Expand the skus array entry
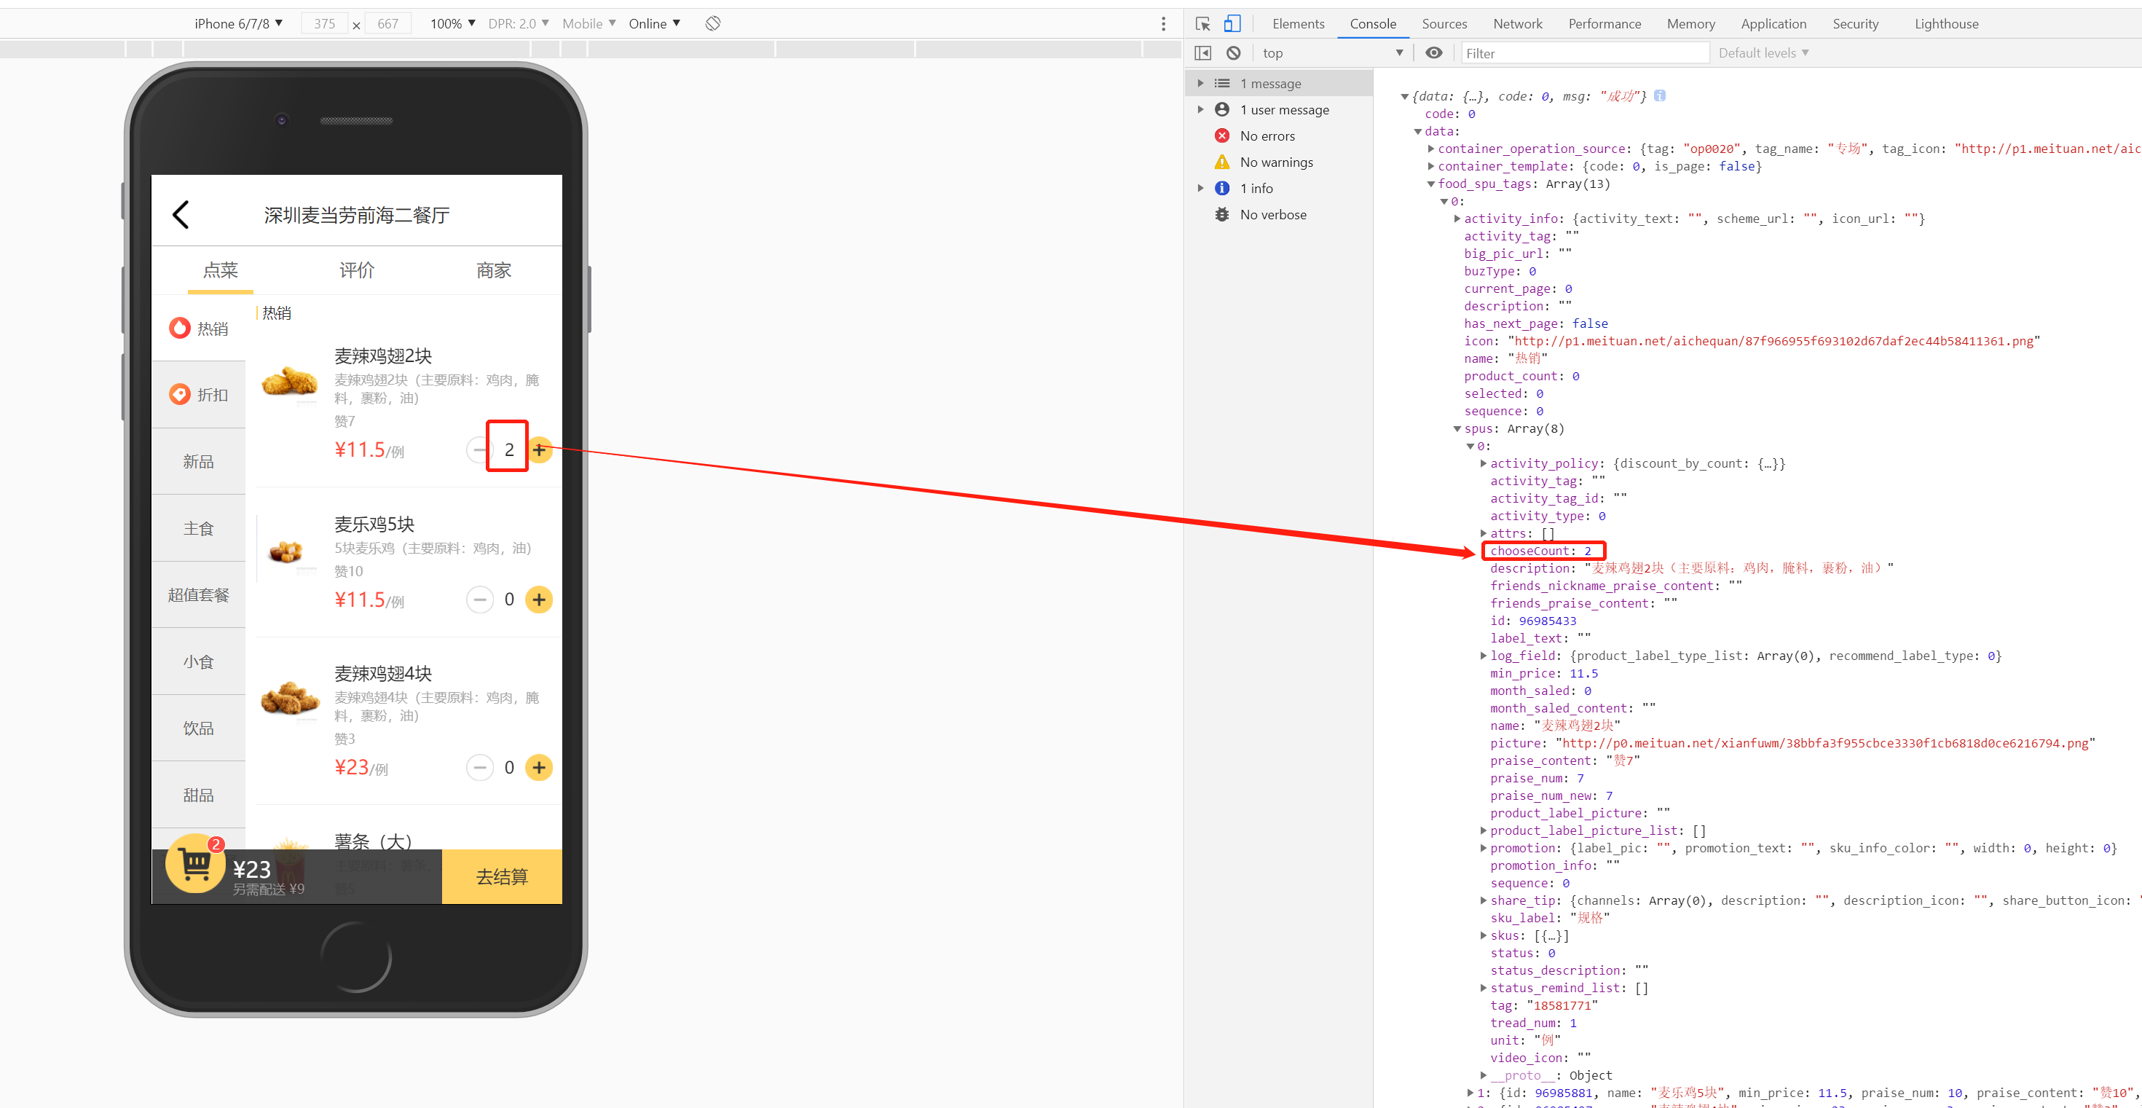The image size is (2142, 1108). point(1484,936)
